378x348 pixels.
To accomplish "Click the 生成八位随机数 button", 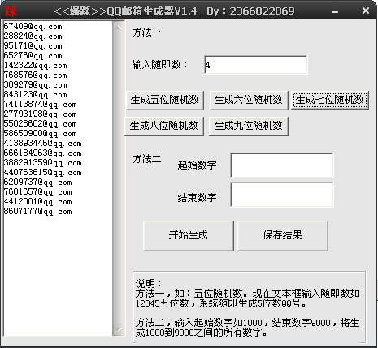I will [x=164, y=126].
